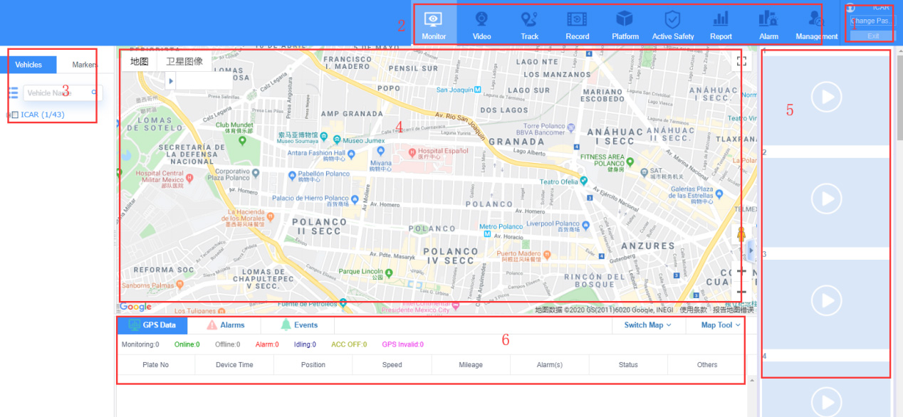Image resolution: width=903 pixels, height=417 pixels.
Task: Open the Platform module
Action: (625, 26)
